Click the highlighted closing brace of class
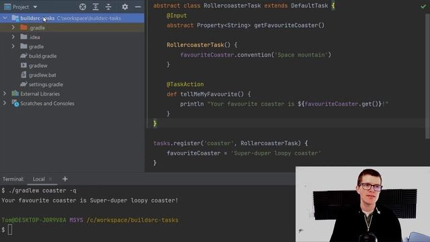 (155, 124)
